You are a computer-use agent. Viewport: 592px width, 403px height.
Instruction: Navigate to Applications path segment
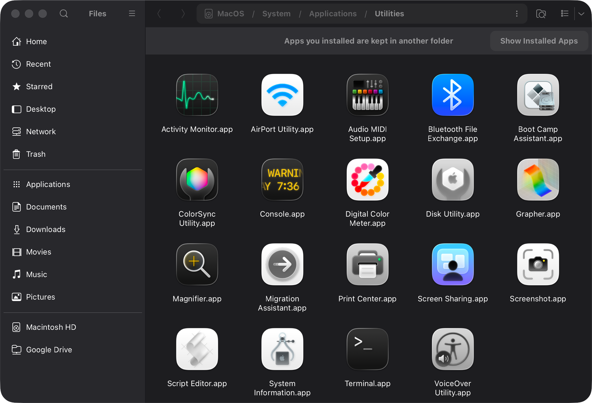click(333, 14)
